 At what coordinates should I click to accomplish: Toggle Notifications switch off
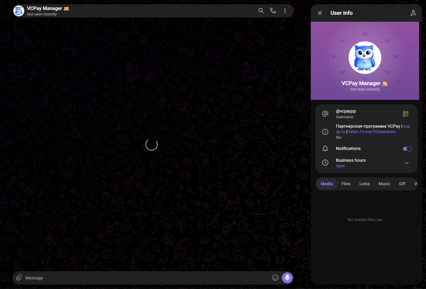pyautogui.click(x=407, y=149)
